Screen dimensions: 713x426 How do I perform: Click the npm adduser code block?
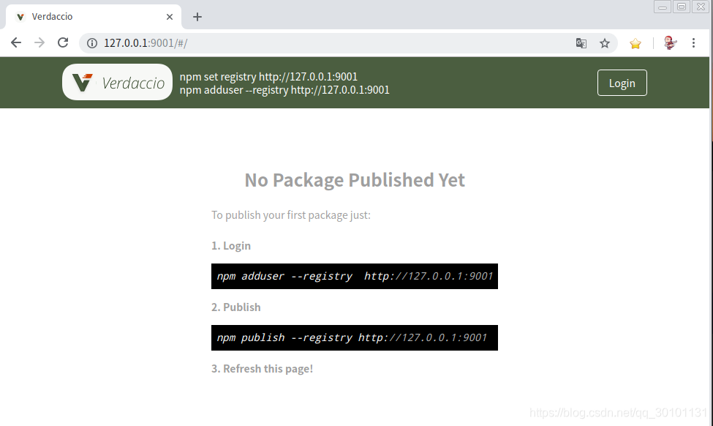pyautogui.click(x=355, y=276)
